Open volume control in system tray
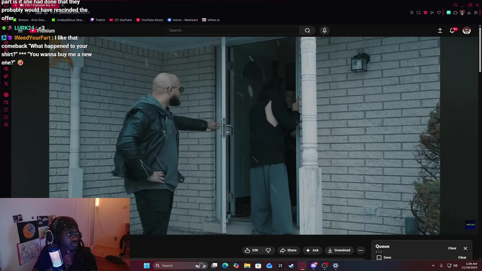The height and width of the screenshot is (271, 482). 455,266
